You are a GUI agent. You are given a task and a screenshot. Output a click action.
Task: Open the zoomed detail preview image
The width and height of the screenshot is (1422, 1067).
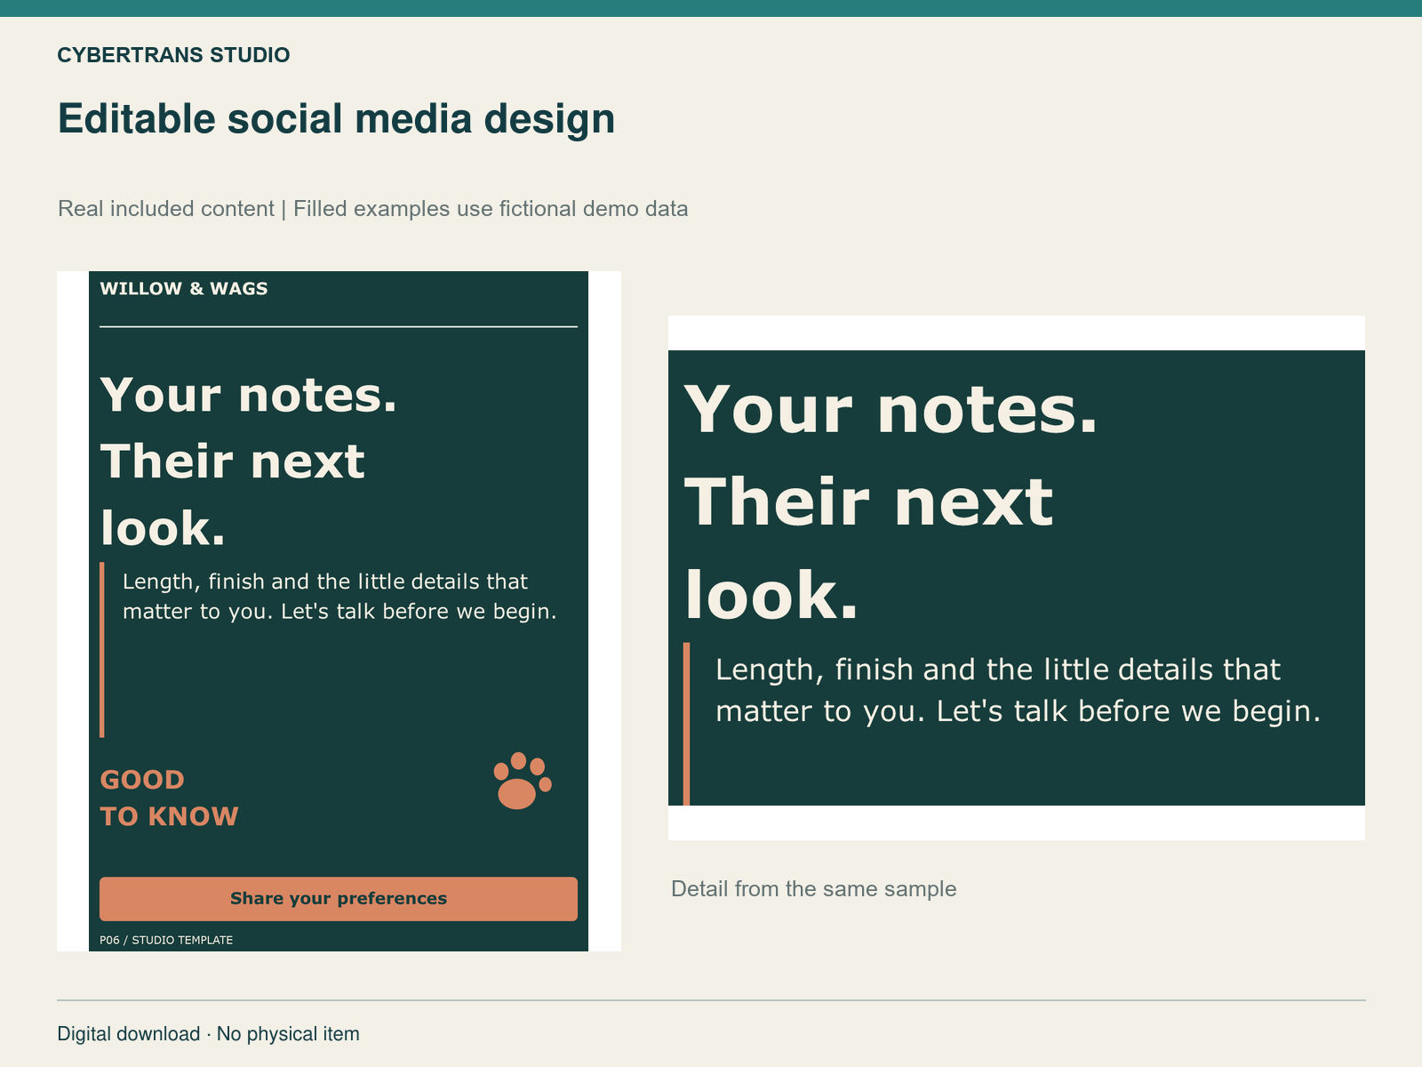[x=1017, y=578]
